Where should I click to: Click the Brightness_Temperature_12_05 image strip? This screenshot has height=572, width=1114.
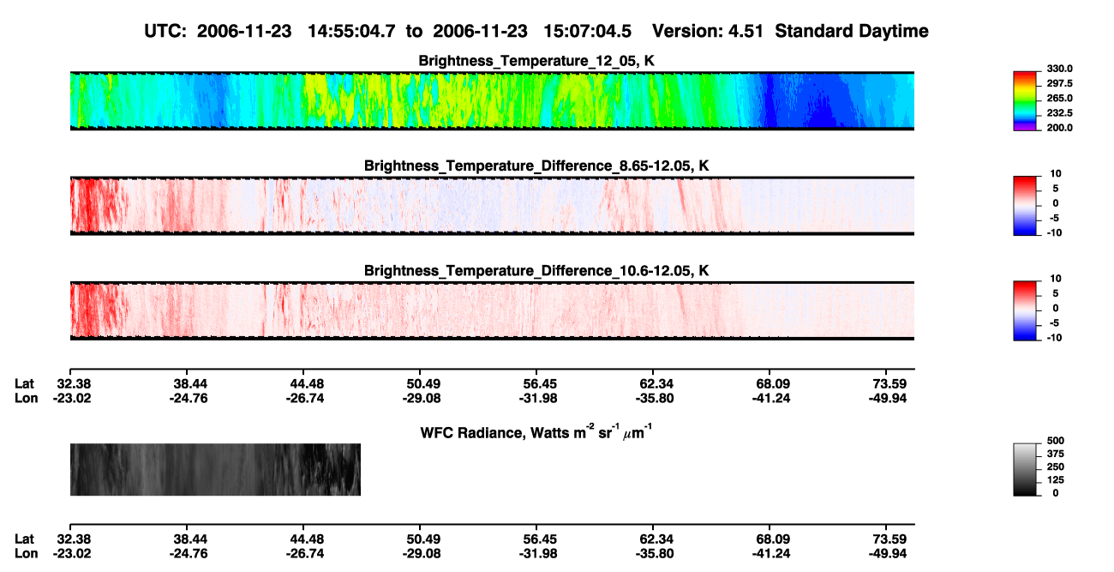coord(492,100)
